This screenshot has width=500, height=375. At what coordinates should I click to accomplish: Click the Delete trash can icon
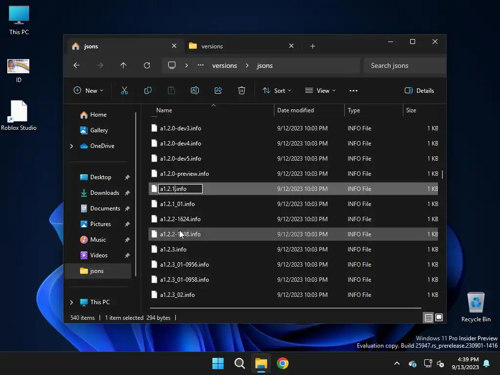(242, 90)
